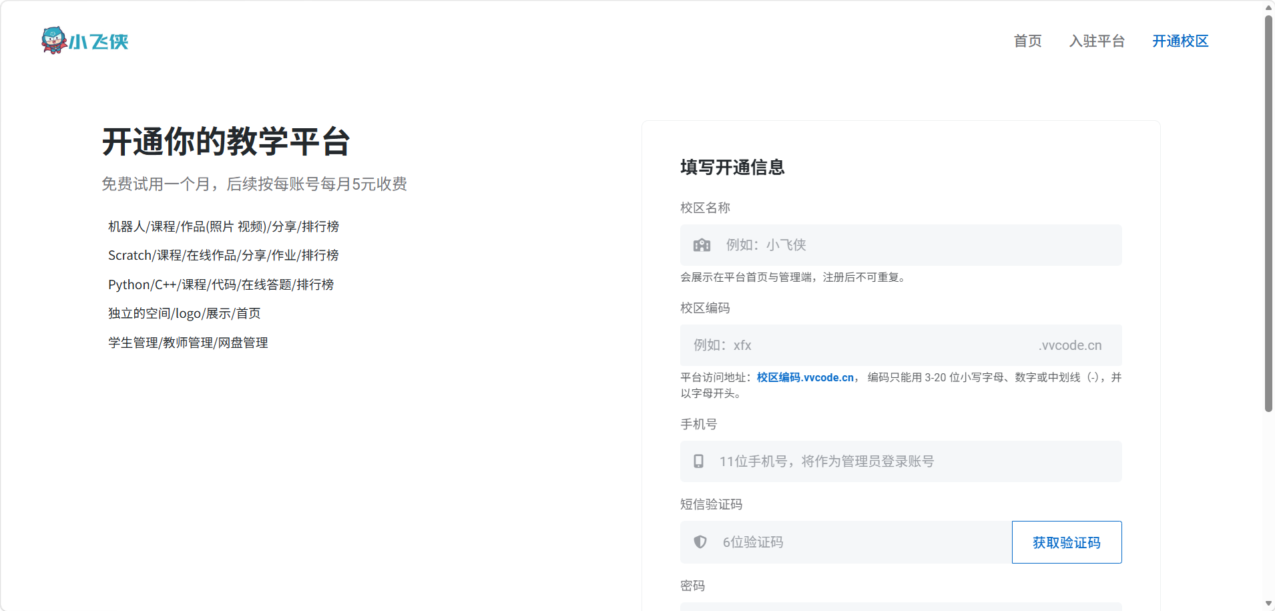Focus the 6位验证码 input field

(x=846, y=542)
